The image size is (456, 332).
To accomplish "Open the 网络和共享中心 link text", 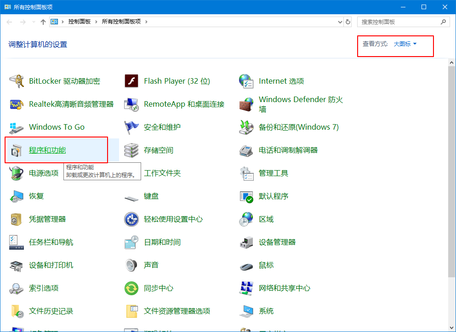I will (285, 288).
